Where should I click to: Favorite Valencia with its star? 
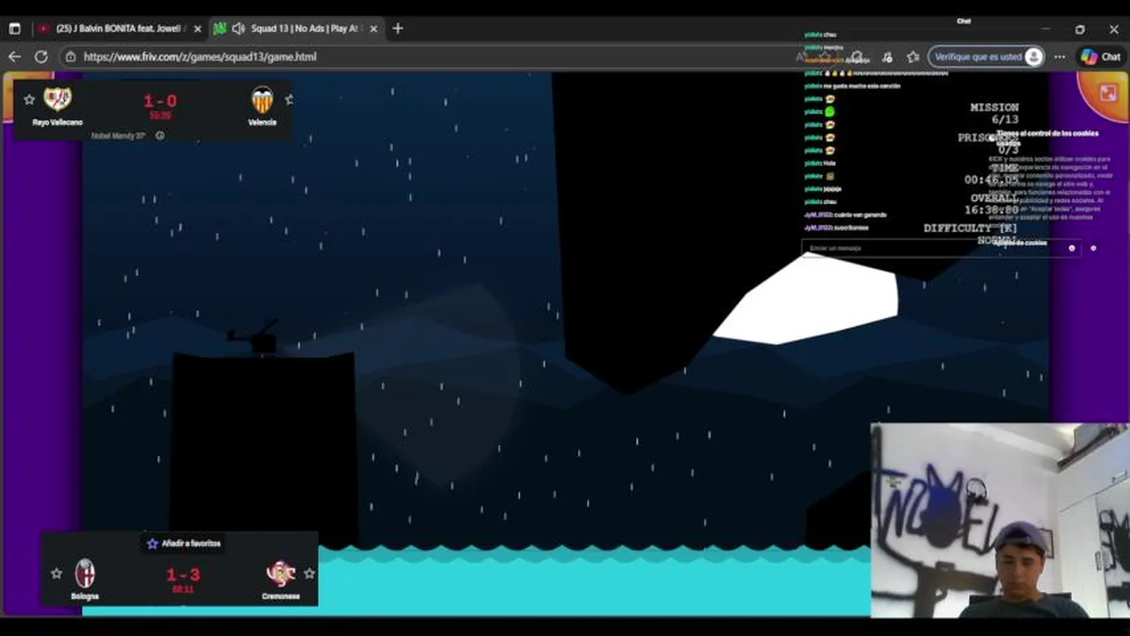click(288, 100)
